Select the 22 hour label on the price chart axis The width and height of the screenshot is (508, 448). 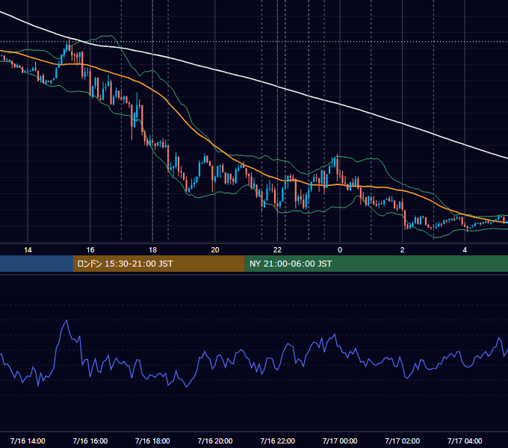(277, 250)
